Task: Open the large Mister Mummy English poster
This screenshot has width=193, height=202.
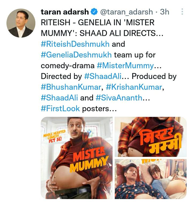Action: click(x=77, y=158)
